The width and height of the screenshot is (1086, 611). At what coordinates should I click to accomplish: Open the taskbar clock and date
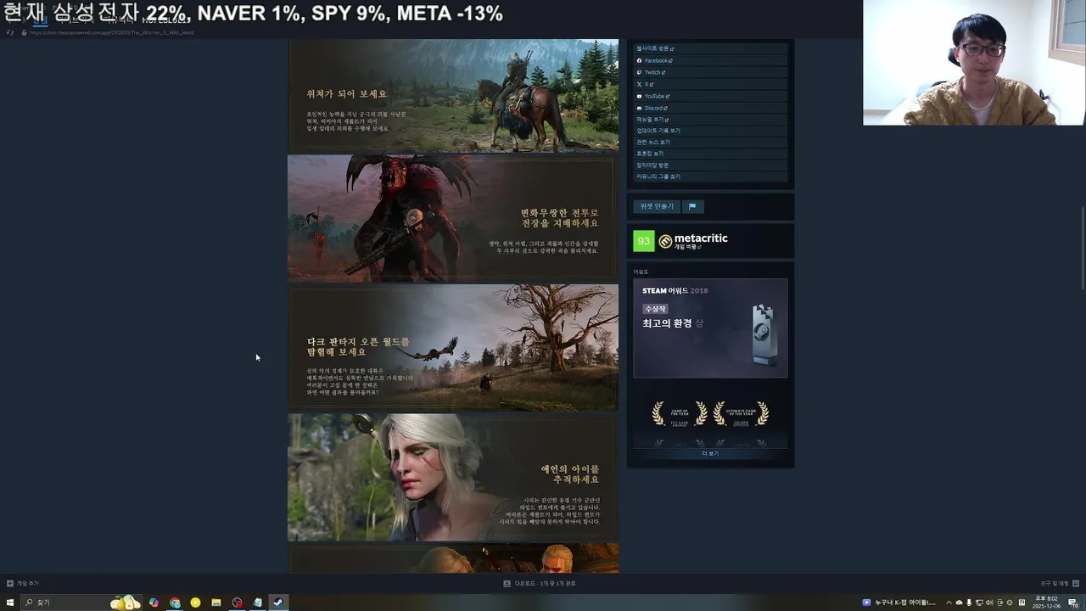[x=1046, y=603]
